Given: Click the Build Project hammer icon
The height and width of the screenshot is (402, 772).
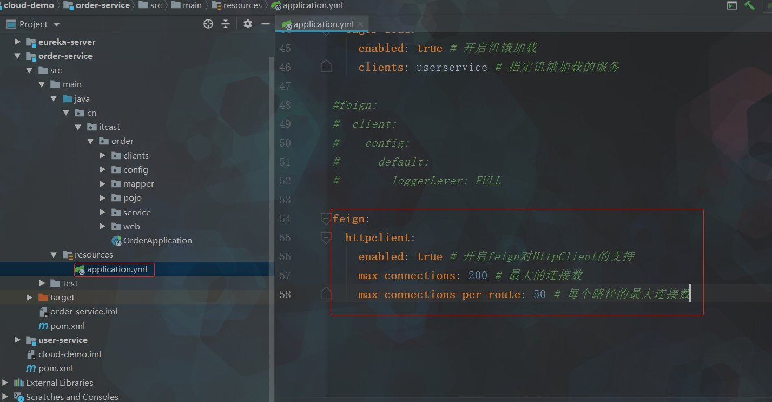Looking at the screenshot, I should point(749,5).
